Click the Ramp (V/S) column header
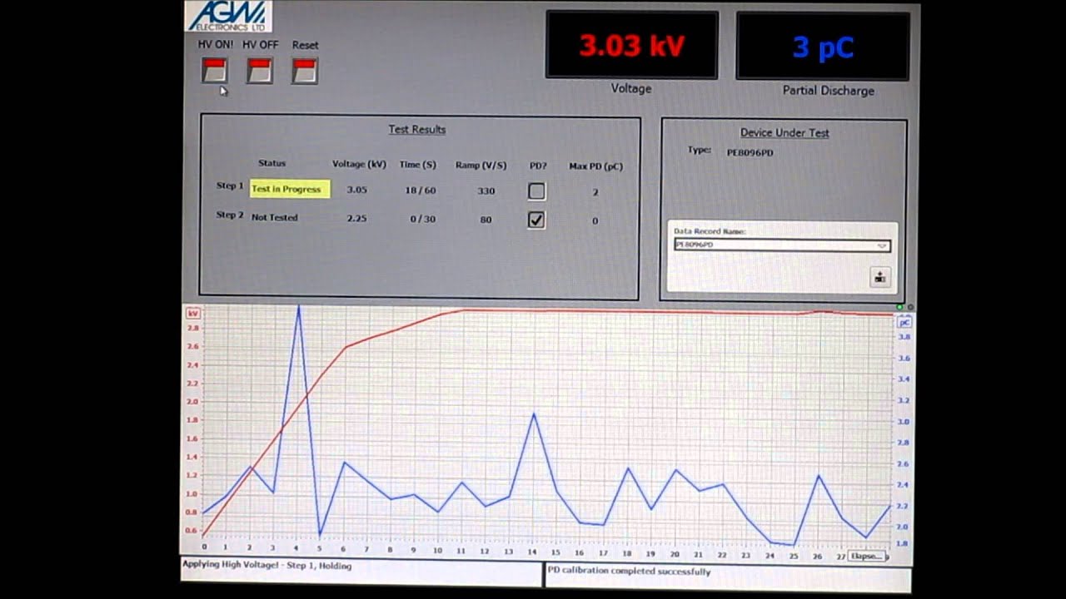 pos(481,165)
